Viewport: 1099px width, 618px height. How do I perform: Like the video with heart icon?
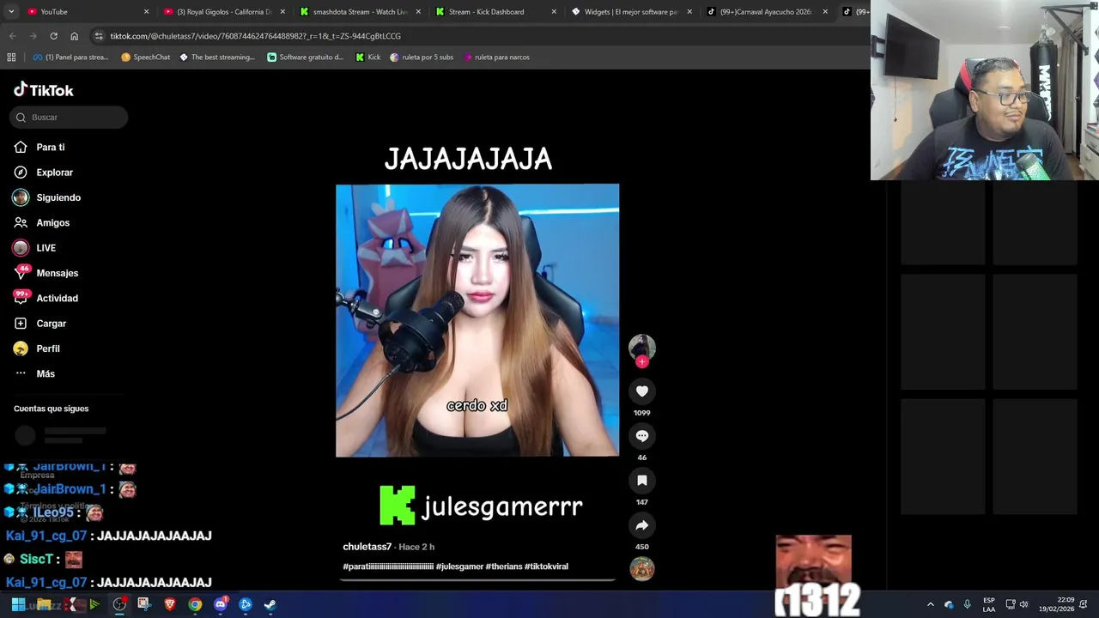(x=641, y=391)
